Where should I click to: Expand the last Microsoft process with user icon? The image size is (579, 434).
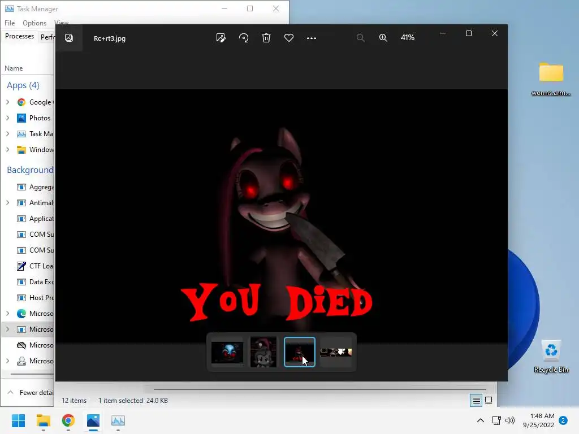click(7, 361)
